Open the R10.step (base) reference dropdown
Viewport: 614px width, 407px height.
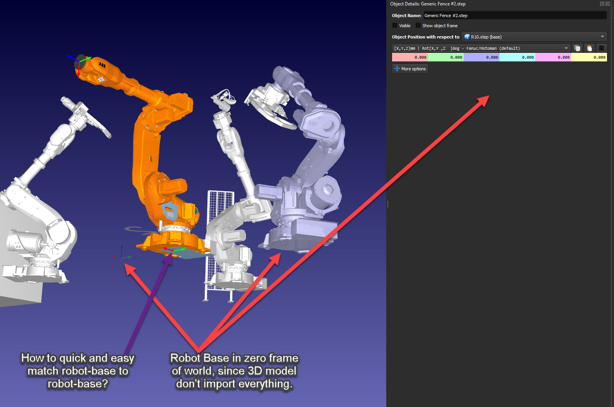pyautogui.click(x=534, y=37)
